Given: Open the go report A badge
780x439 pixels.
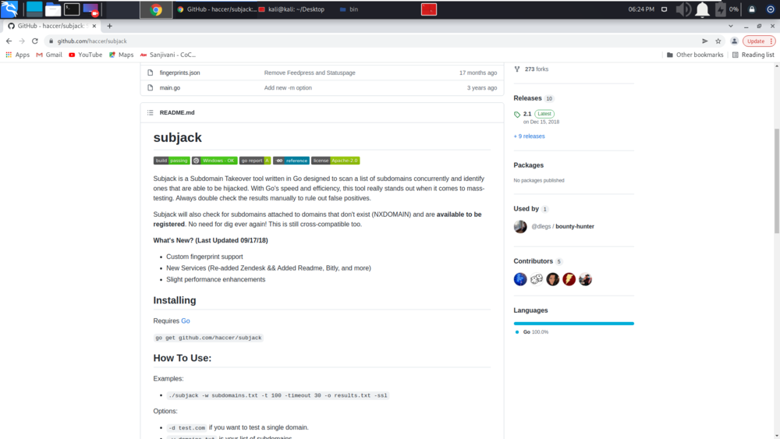Looking at the screenshot, I should (x=255, y=161).
